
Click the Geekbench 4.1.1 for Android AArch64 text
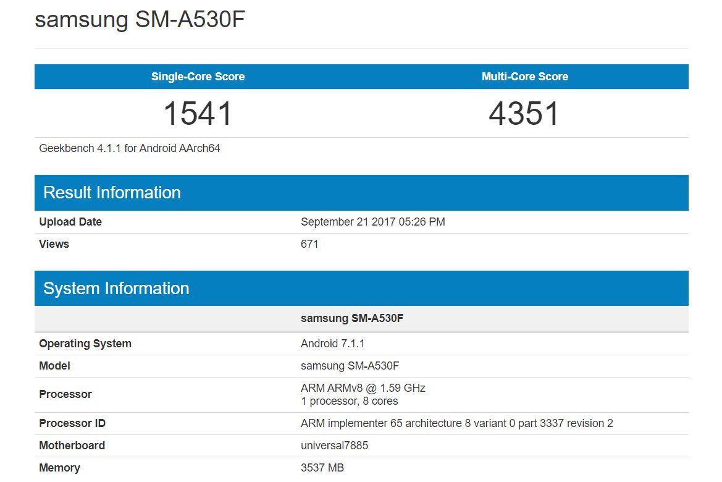(130, 148)
